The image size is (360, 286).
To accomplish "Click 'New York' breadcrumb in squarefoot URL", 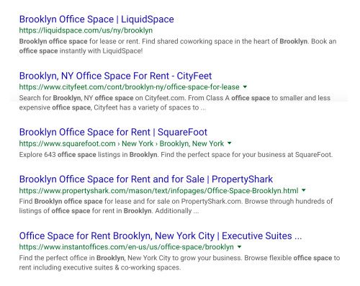I will (x=138, y=143).
